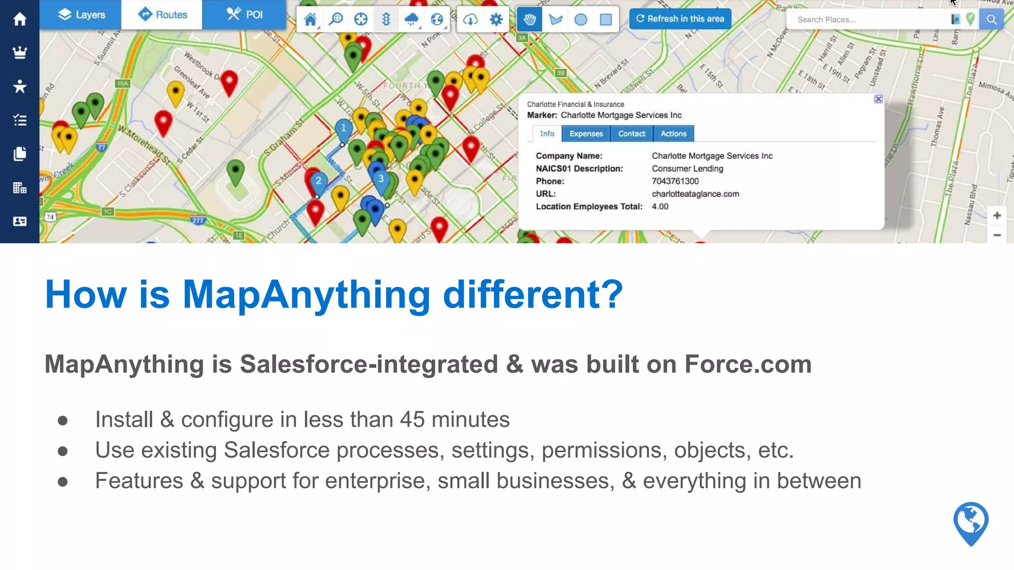This screenshot has height=570, width=1014.
Task: Click the cloud download icon
Action: [x=470, y=19]
